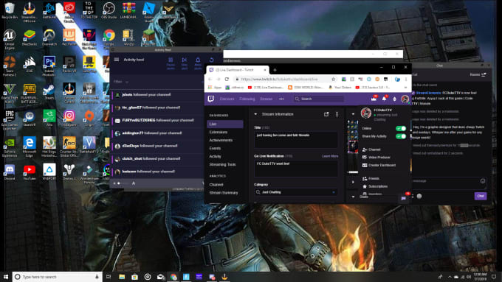Click the Stream Information drag handle
This screenshot has height=282, width=502.
(x=337, y=114)
